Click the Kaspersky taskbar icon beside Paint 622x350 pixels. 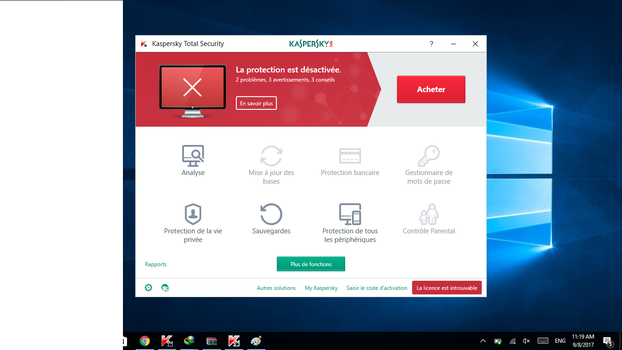tap(234, 341)
